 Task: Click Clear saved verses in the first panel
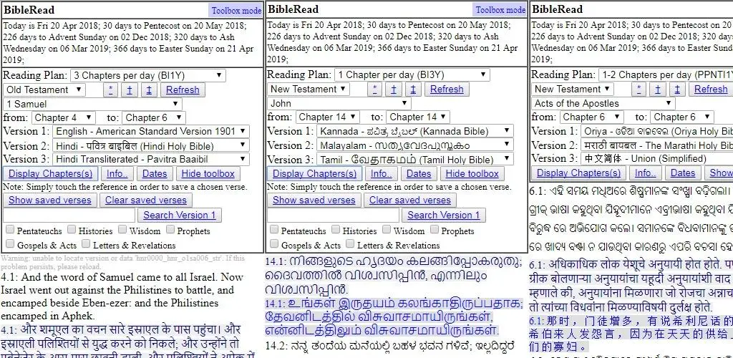pyautogui.click(x=146, y=200)
